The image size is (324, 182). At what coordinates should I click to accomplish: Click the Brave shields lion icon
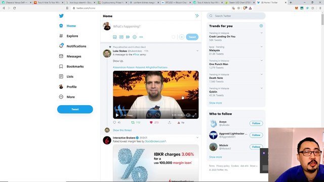245,8
